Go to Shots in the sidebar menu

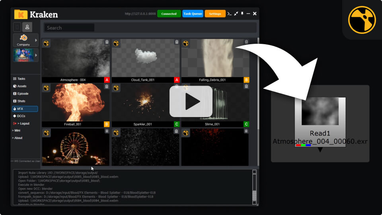point(21,101)
